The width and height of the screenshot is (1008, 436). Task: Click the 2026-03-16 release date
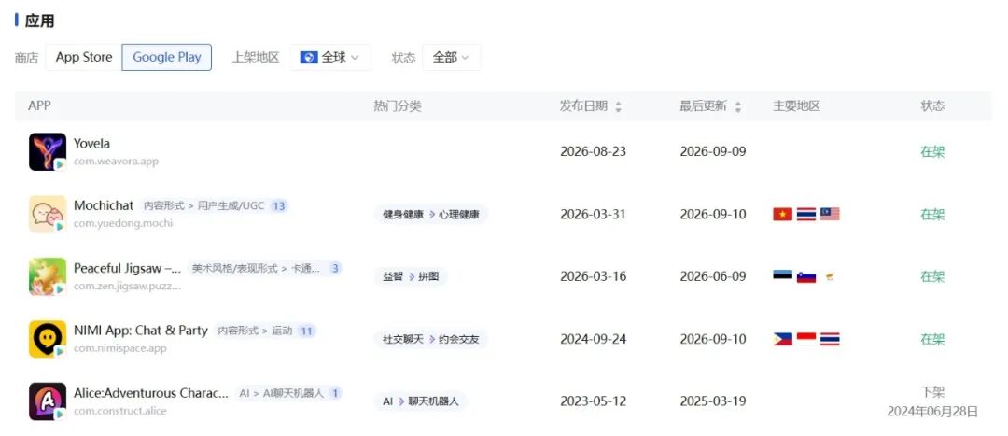pos(593,276)
